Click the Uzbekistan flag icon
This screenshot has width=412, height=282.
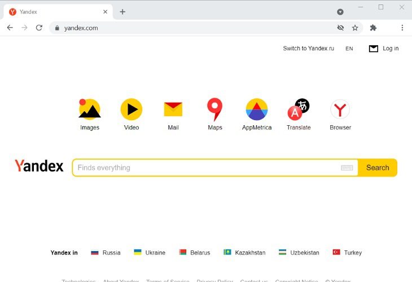[282, 252]
